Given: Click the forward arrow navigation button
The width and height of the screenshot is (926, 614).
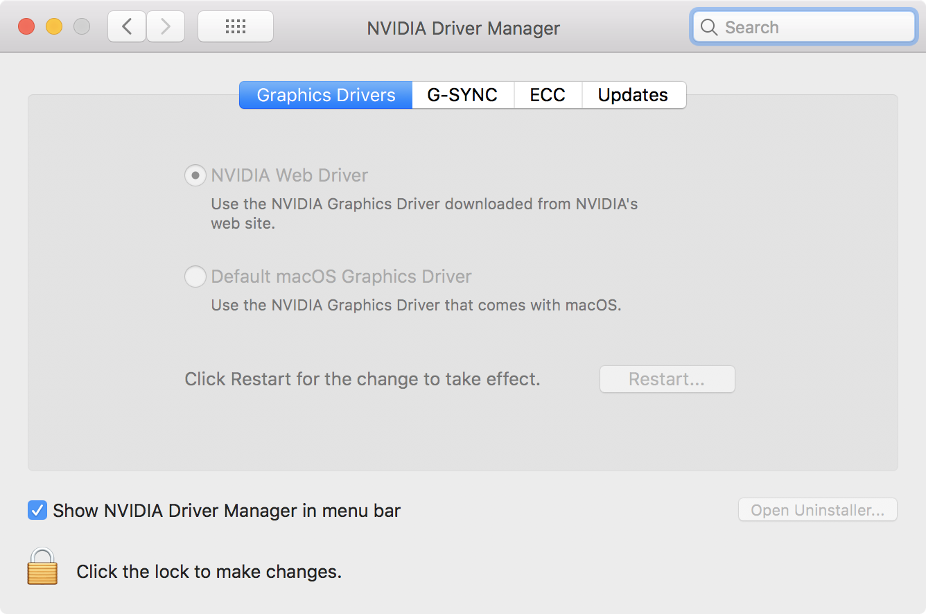Looking at the screenshot, I should pos(166,27).
